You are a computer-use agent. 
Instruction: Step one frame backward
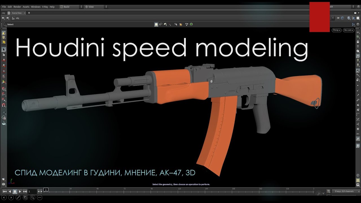(38, 191)
